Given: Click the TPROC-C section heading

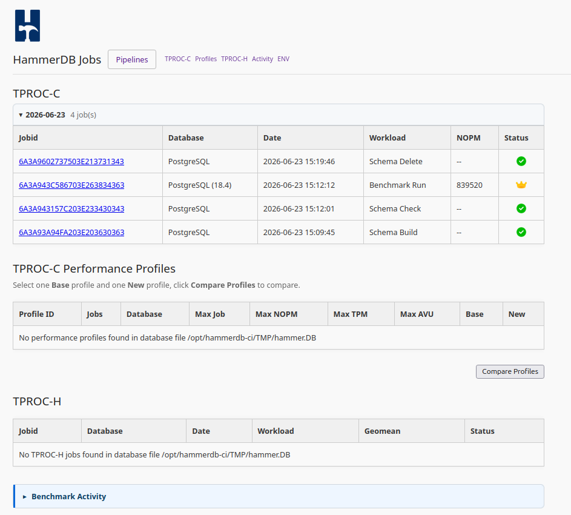Looking at the screenshot, I should [36, 94].
